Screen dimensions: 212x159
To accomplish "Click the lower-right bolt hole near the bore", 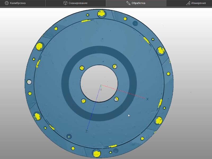I will point(116,99).
